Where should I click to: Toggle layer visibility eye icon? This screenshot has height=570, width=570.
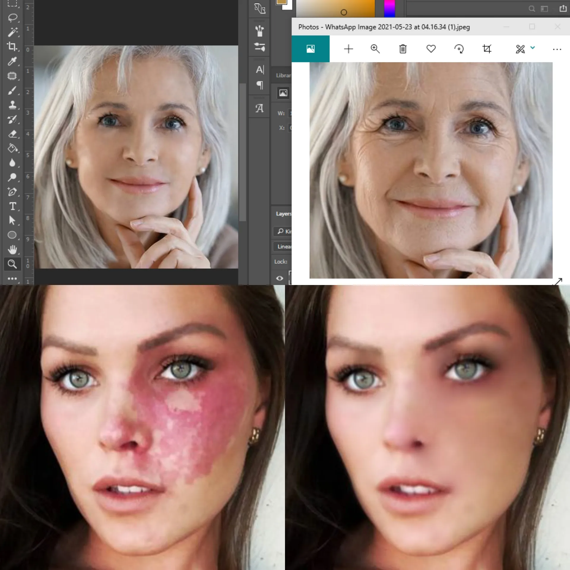click(279, 278)
